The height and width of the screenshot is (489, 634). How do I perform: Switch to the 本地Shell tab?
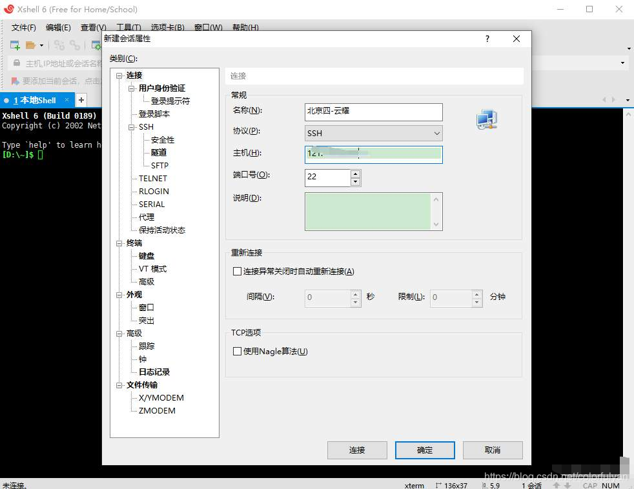click(x=36, y=100)
